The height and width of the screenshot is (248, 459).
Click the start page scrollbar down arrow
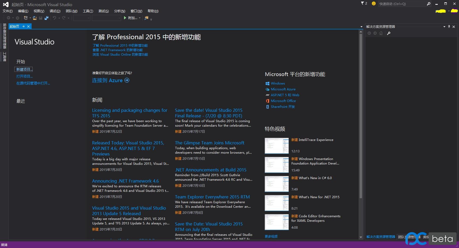coord(361,237)
